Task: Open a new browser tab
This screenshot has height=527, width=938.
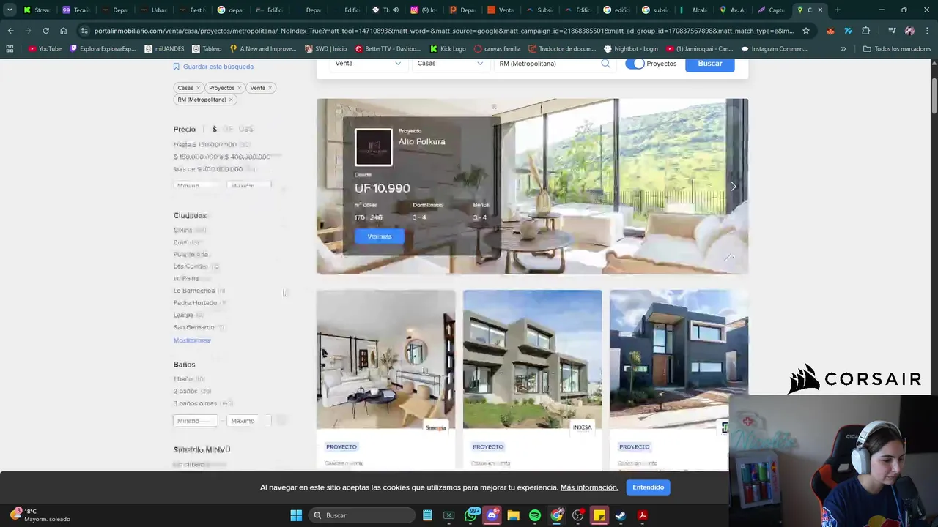Action: 838,10
